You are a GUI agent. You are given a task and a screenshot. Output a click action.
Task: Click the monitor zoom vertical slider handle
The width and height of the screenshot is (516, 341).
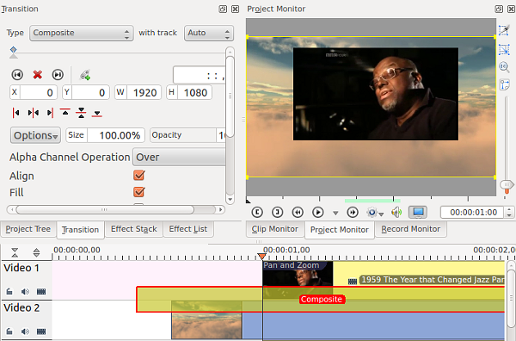(507, 184)
